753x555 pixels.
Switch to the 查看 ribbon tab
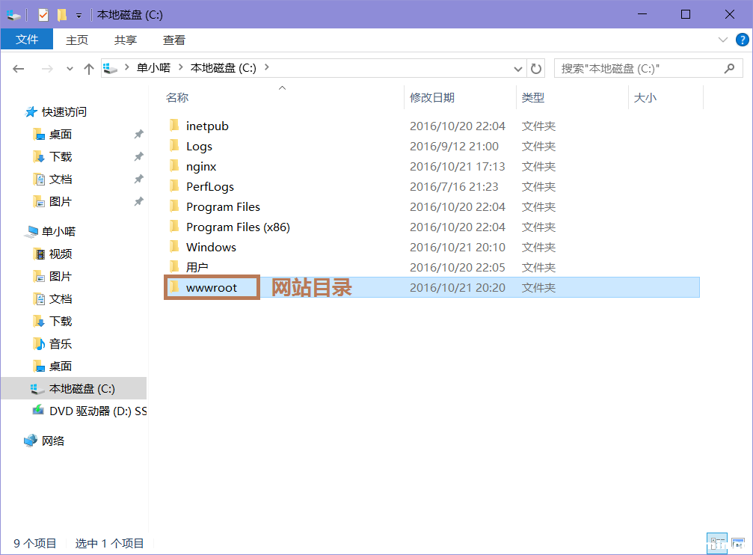point(173,40)
